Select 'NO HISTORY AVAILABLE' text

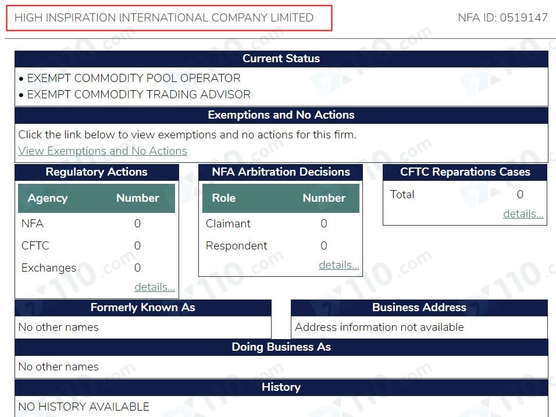click(84, 407)
